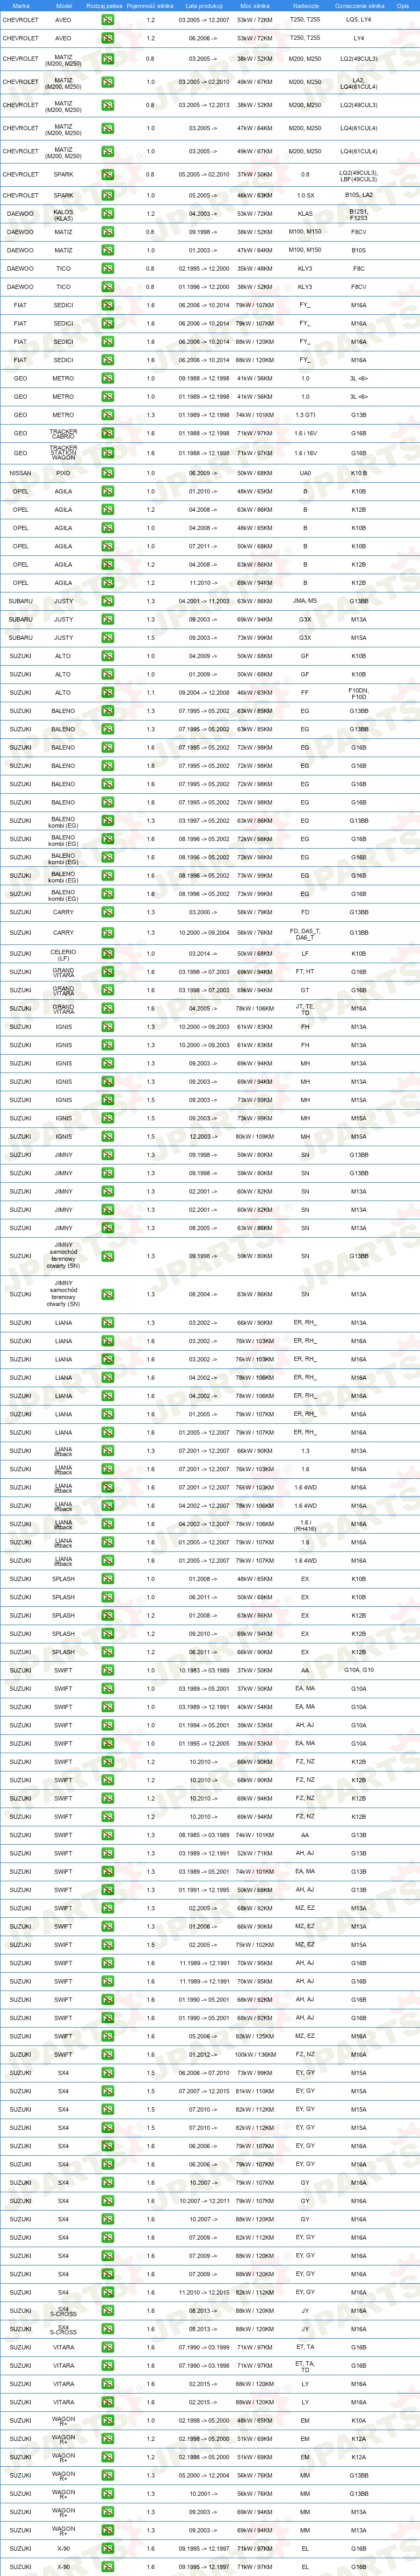This screenshot has height=2576, width=420.
Task: Click the Model column header
Action: pos(64,5)
